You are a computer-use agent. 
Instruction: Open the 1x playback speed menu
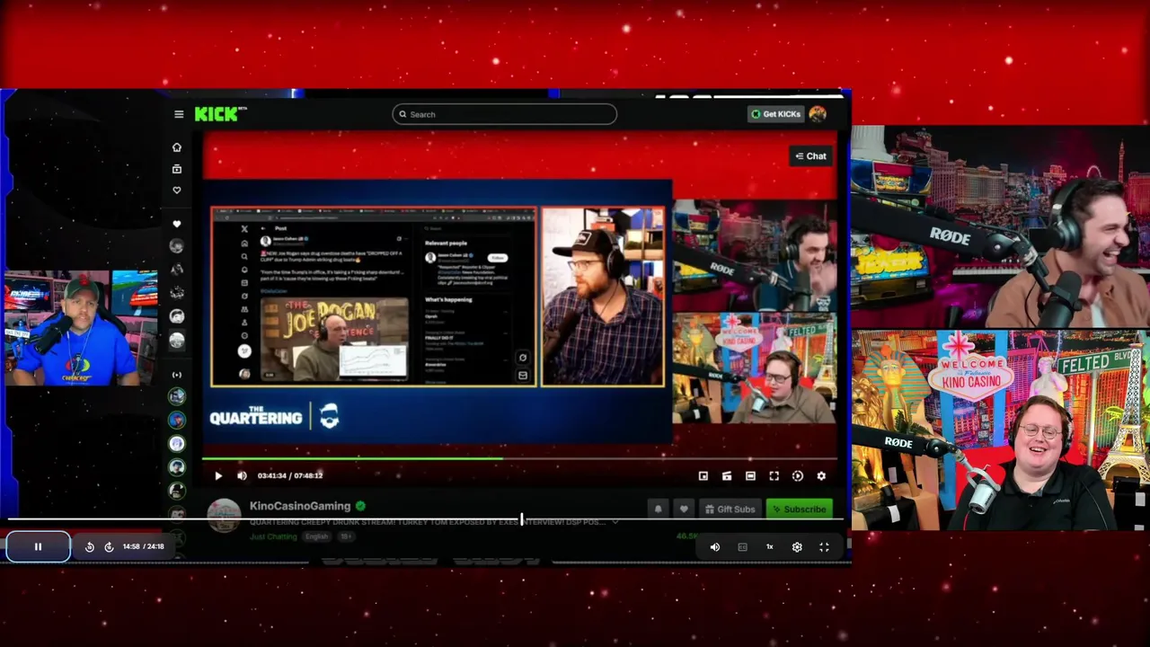(x=769, y=546)
